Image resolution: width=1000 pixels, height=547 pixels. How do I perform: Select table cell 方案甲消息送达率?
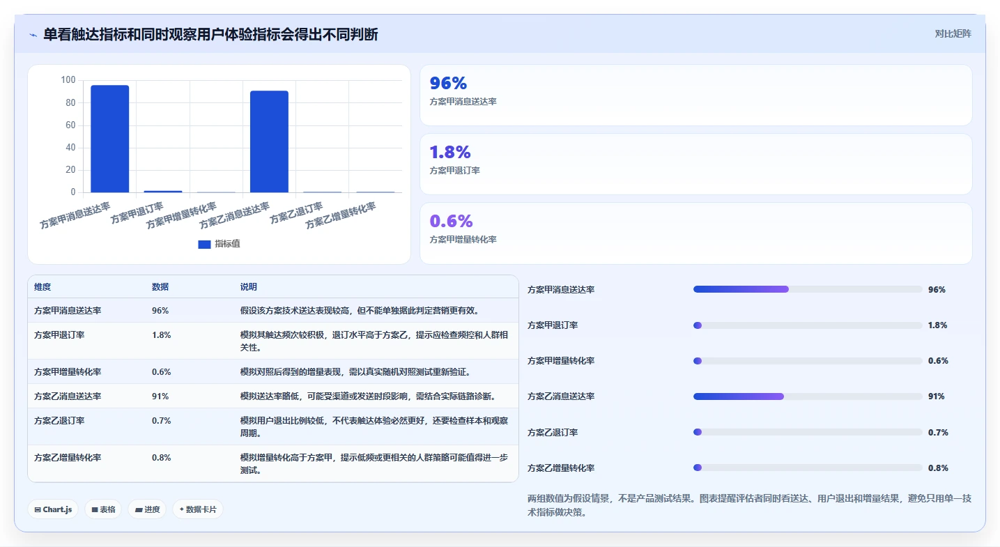(x=68, y=311)
